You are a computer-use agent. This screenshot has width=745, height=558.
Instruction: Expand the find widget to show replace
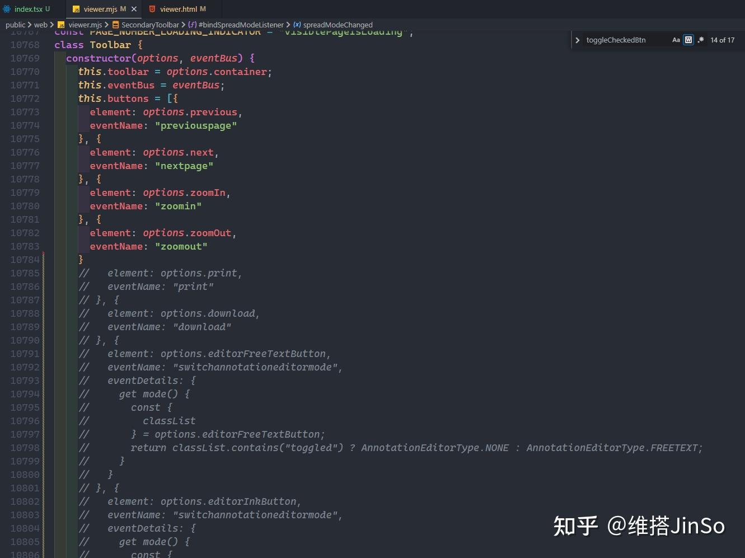577,40
